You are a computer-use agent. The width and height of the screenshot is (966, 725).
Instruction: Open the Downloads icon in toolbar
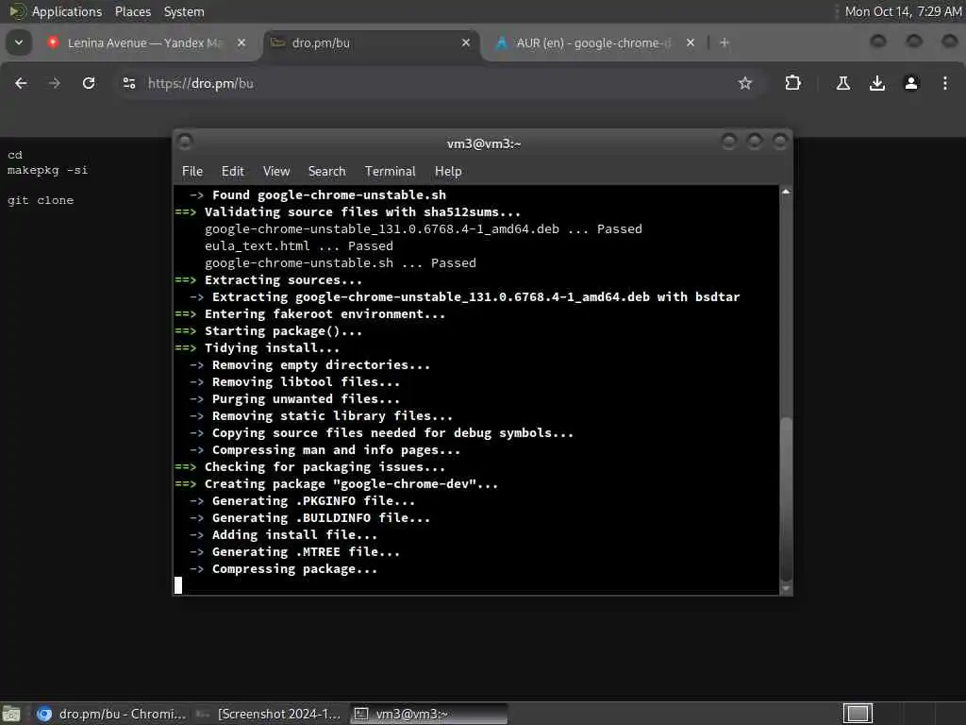[876, 83]
